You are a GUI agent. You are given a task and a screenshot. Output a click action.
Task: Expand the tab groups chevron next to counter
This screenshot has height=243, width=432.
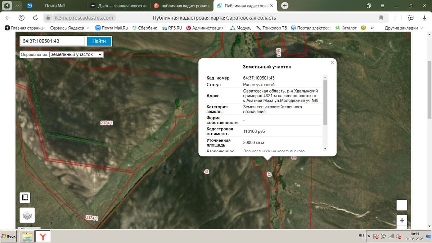[17, 6]
